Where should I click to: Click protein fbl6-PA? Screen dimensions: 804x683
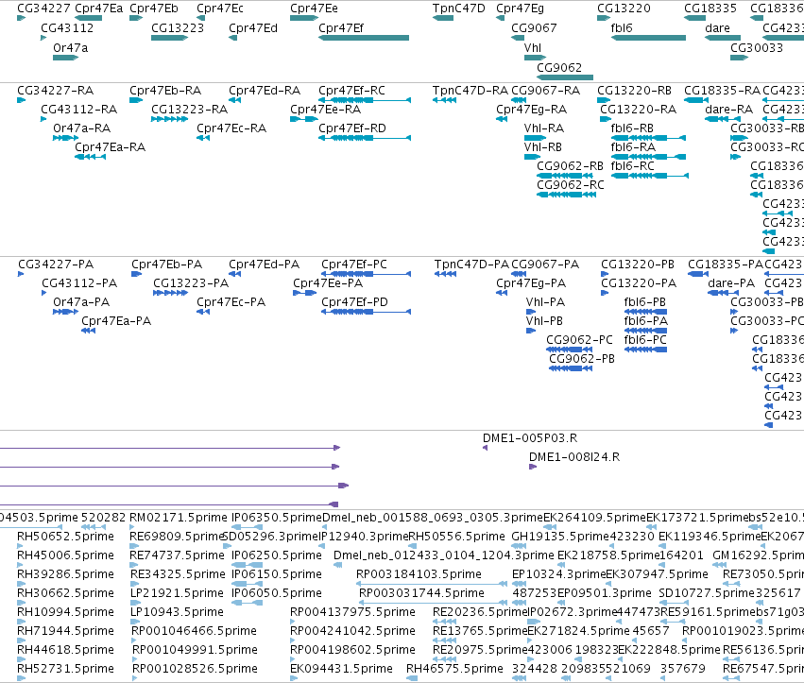645,331
